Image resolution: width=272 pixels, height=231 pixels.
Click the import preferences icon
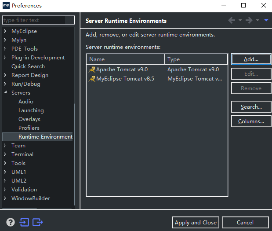click(x=24, y=222)
